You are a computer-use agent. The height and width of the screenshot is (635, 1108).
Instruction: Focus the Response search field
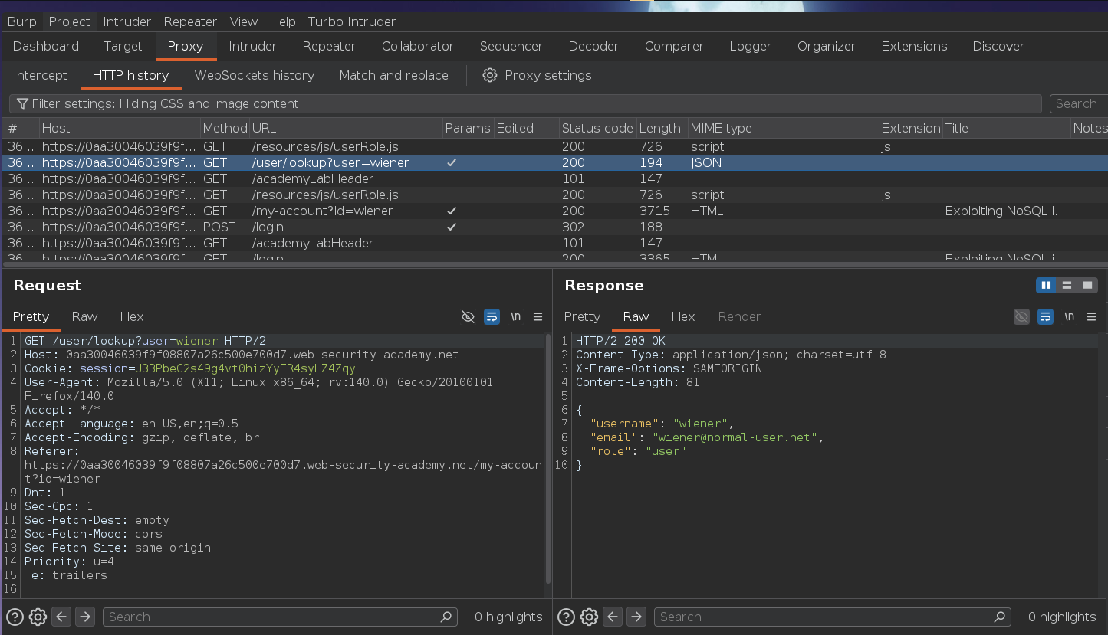[831, 617]
